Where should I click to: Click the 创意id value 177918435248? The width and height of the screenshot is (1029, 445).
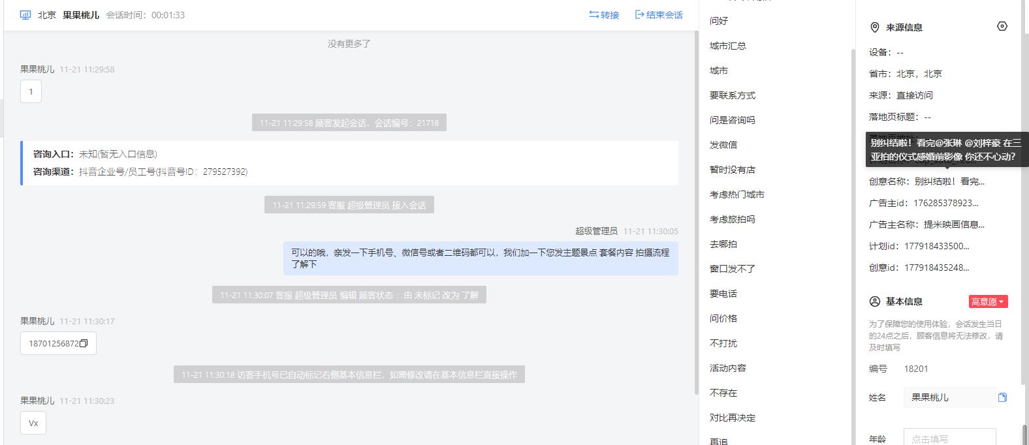pyautogui.click(x=937, y=268)
